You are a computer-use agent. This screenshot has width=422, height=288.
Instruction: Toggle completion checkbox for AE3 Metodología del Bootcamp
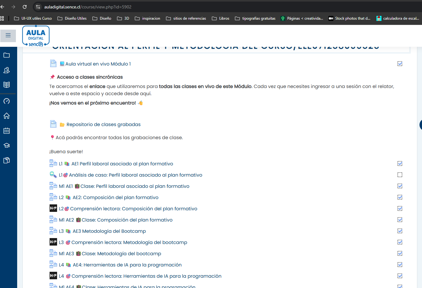coord(400,231)
